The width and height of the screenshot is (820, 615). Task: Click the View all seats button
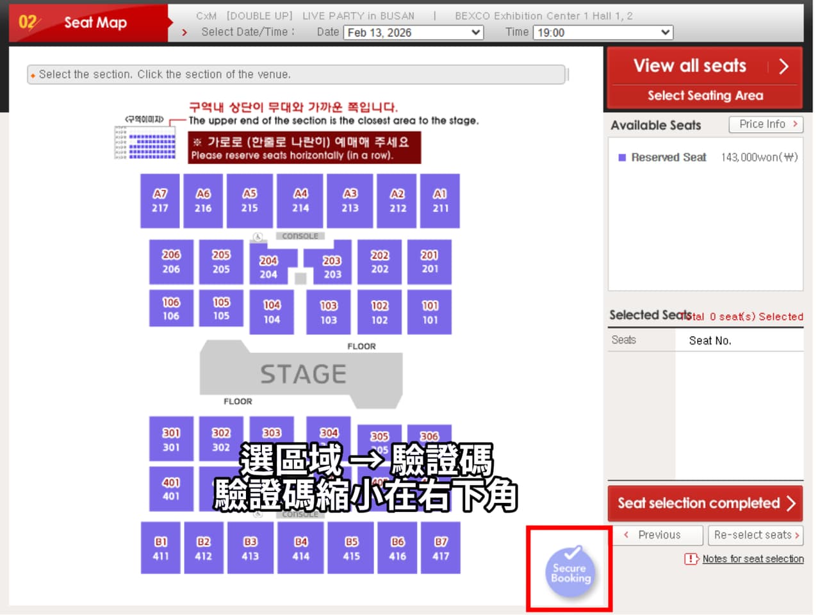(x=705, y=66)
